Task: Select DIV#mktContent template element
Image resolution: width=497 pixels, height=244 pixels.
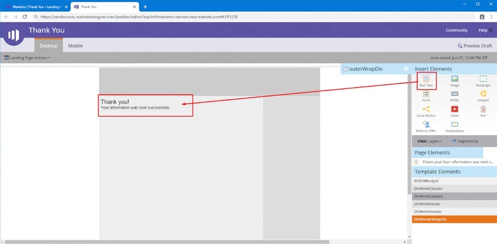Action: point(454,196)
